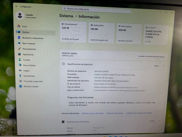Image resolution: width=182 pixels, height=137 pixels.
Task: Click the 8,00 GB (7,86 GB usable) value
Action: 104,78
